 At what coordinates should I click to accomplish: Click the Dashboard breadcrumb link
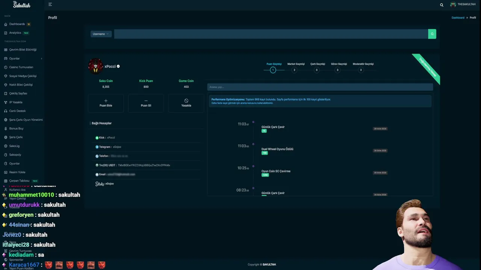458,18
